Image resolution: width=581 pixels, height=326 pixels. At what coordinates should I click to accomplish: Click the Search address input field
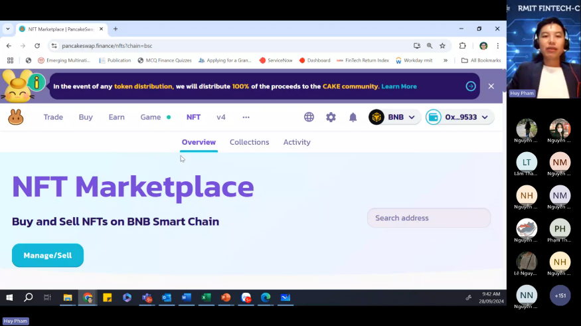tap(428, 218)
